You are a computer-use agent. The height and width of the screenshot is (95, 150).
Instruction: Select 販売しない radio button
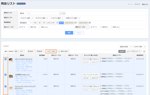click(x=112, y=27)
